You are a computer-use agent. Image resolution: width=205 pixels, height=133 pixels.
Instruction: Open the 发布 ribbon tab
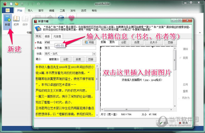point(73,11)
